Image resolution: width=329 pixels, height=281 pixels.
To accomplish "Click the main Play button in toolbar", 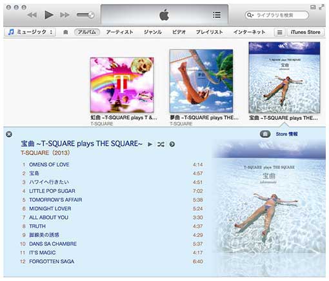I will coord(49,15).
